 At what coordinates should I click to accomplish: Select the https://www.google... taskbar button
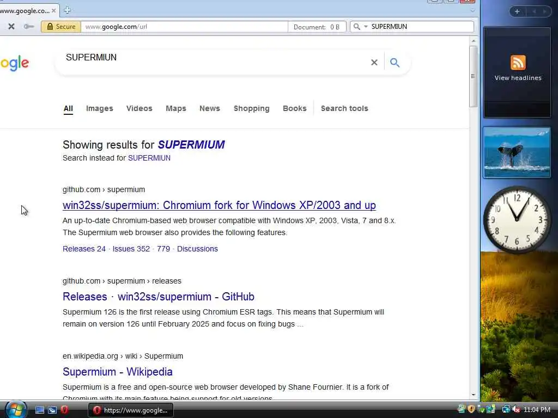tap(131, 410)
